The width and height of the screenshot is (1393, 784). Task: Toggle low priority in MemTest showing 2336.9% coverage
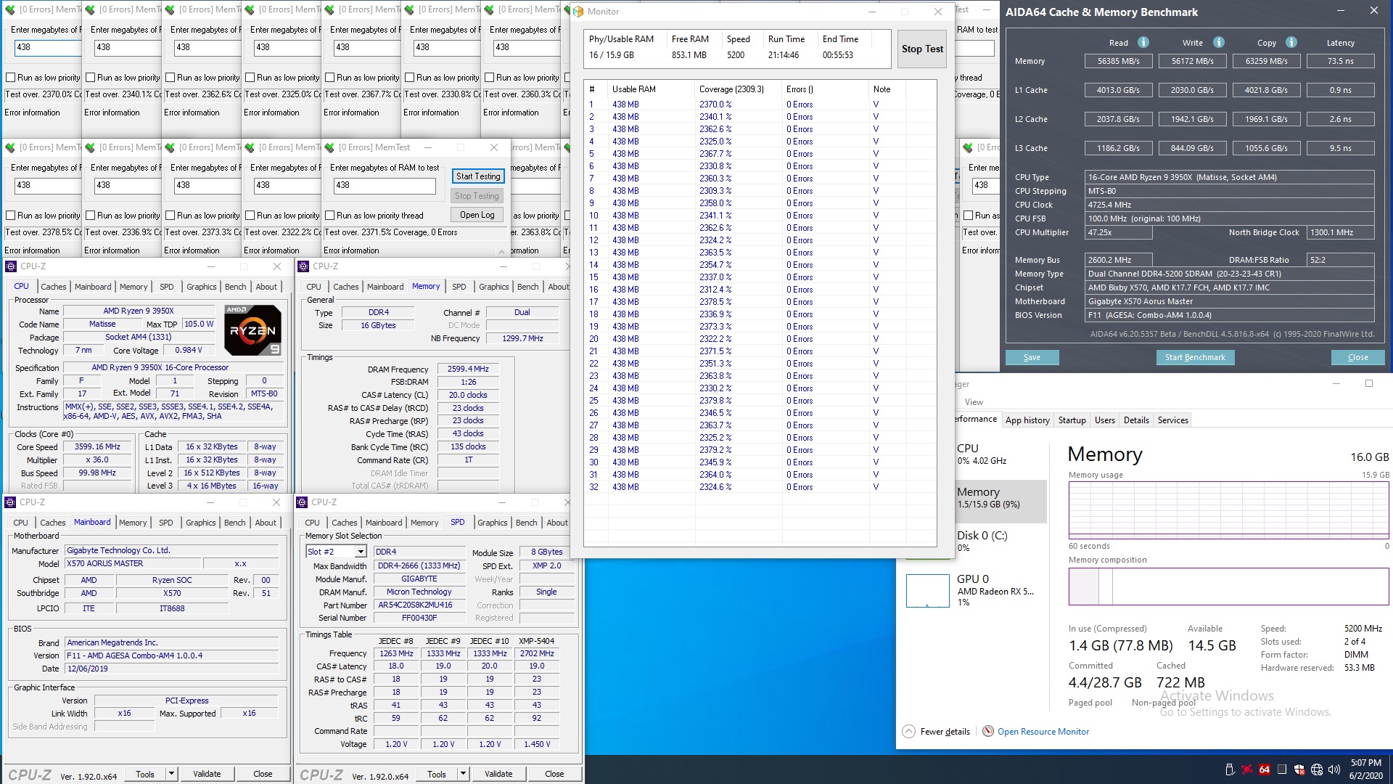91,216
